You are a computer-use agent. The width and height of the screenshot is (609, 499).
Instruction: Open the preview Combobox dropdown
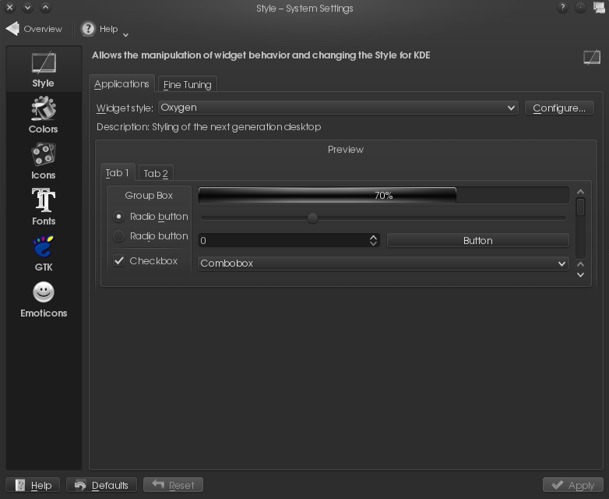pos(383,264)
